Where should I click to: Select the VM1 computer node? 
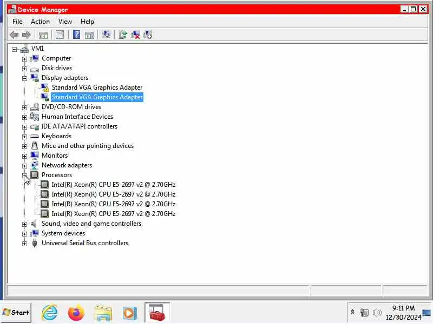pos(37,49)
